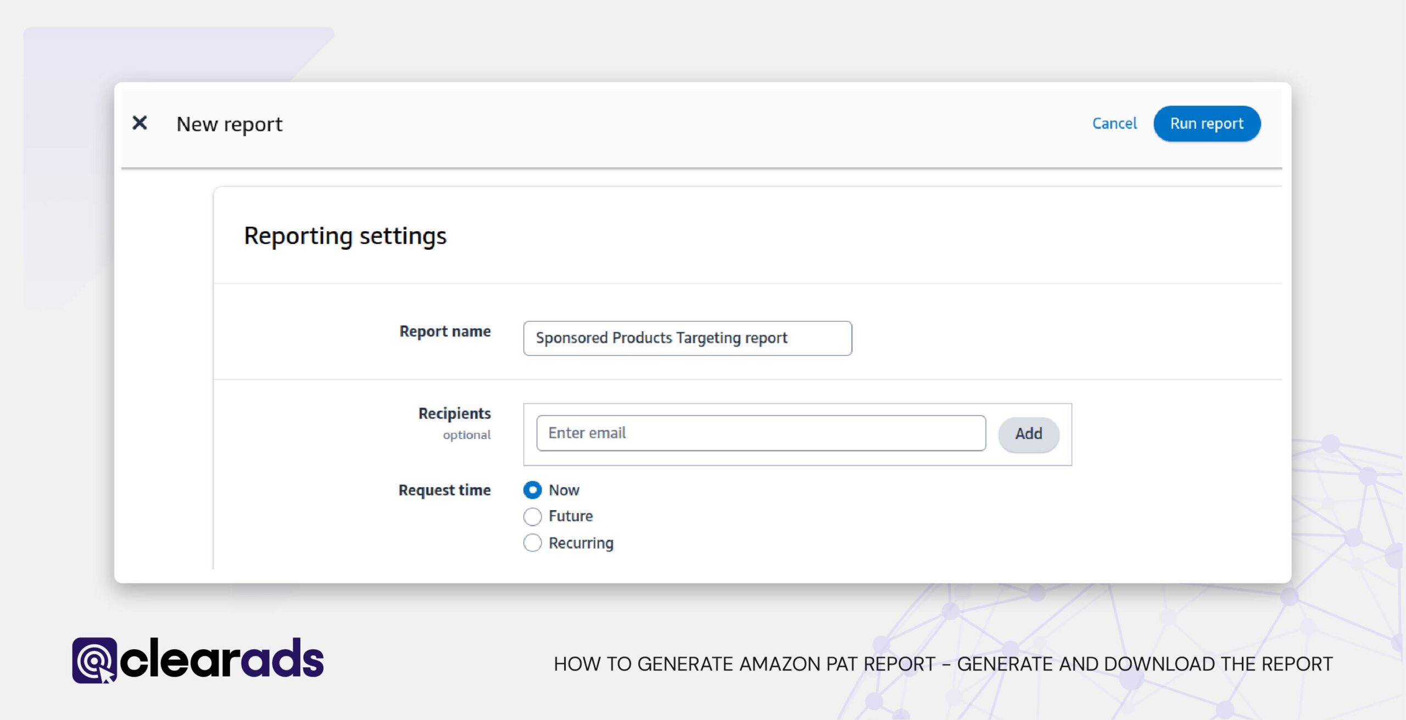Click the Recipients label
The image size is (1406, 720).
454,413
